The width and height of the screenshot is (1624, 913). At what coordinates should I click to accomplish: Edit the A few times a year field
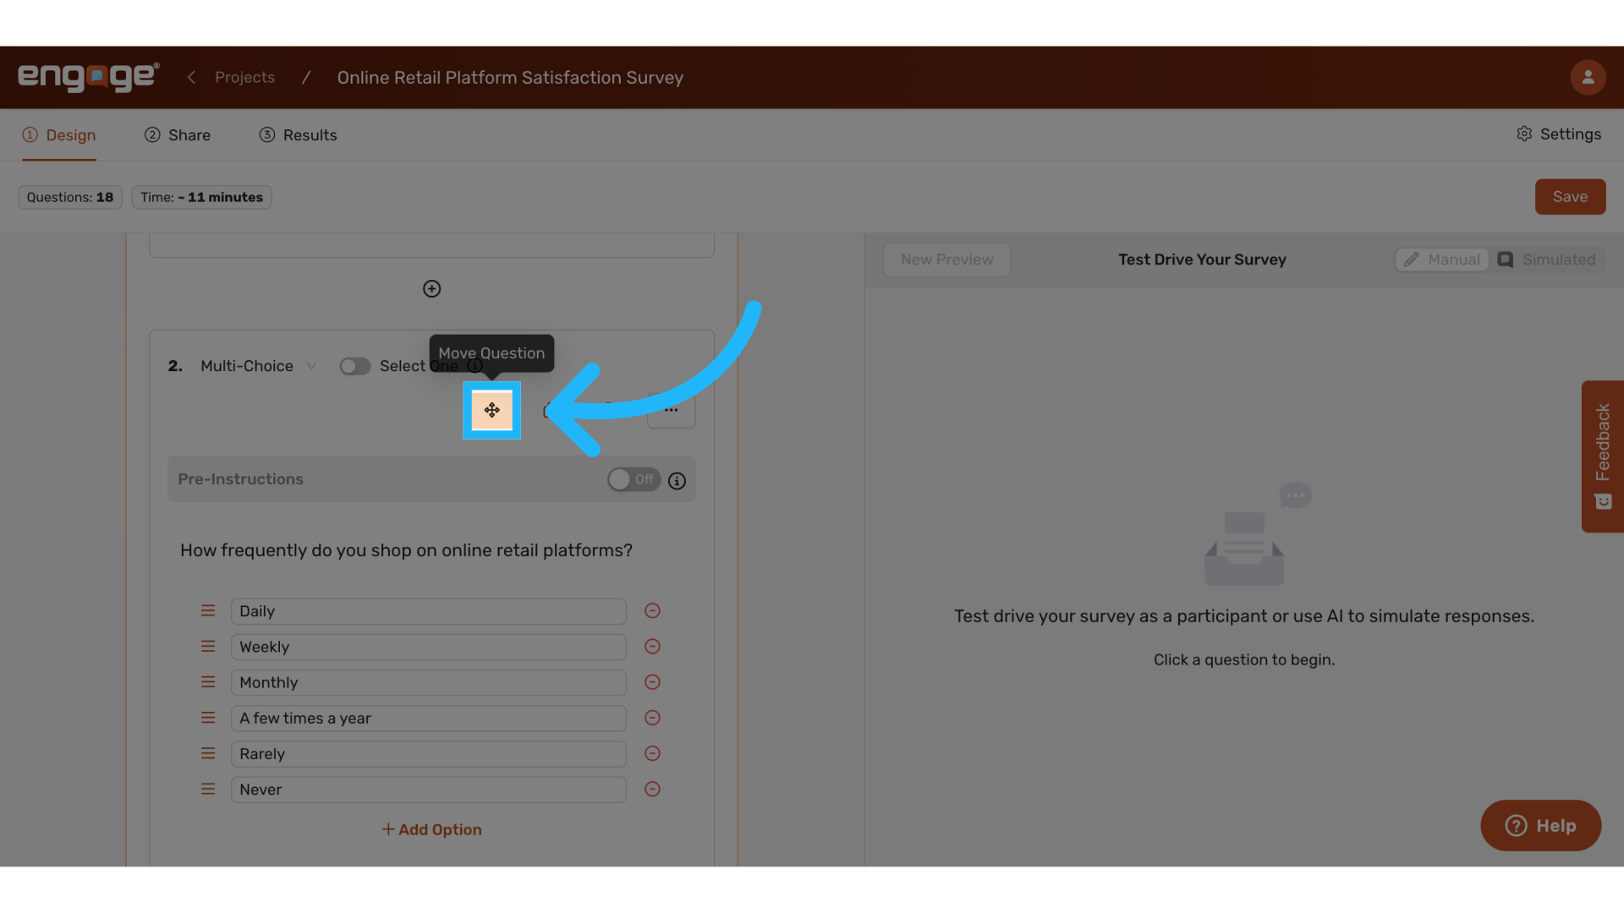[x=428, y=718]
